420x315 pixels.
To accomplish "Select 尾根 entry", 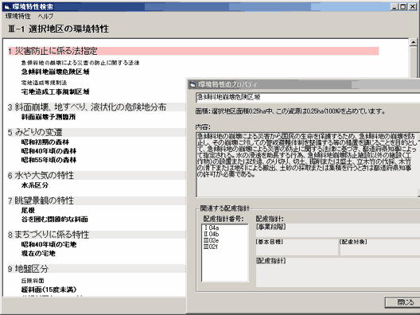I will [28, 210].
